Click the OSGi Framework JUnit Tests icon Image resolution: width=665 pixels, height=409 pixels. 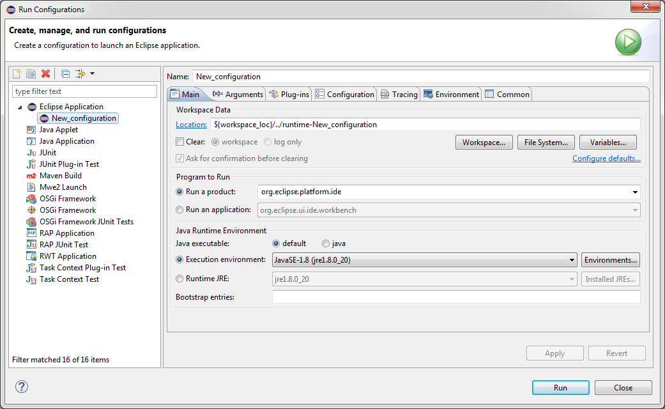pos(31,222)
